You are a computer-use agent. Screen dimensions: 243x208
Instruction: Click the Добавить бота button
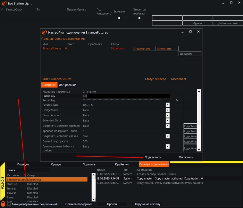(x=228, y=23)
